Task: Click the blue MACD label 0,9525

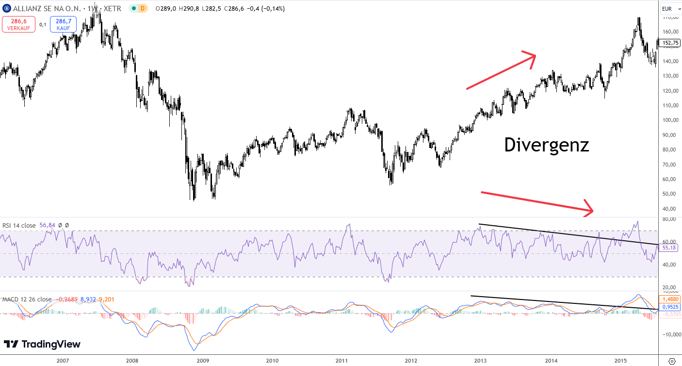Action: point(670,307)
